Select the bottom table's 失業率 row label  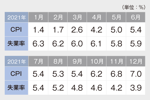pyautogui.click(x=16, y=88)
